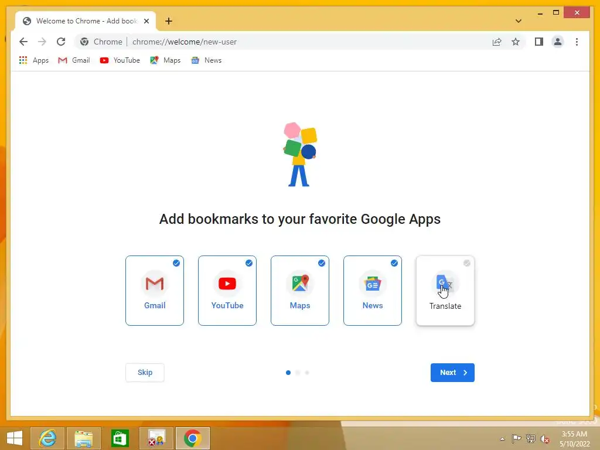Open the Gmail bookmark in bookmarks bar
The image size is (600, 450).
74,60
